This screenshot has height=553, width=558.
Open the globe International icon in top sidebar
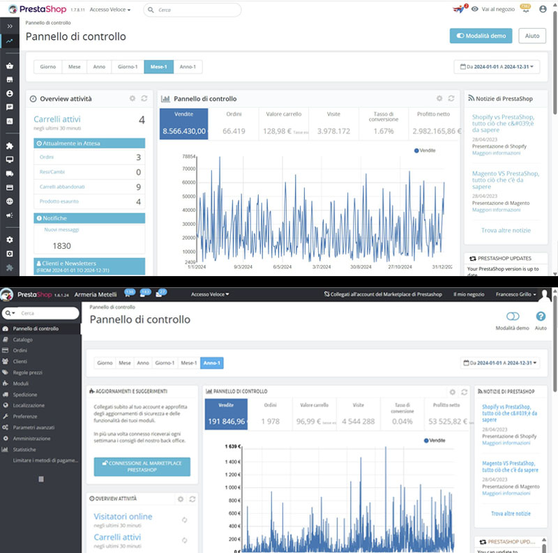(x=10, y=201)
